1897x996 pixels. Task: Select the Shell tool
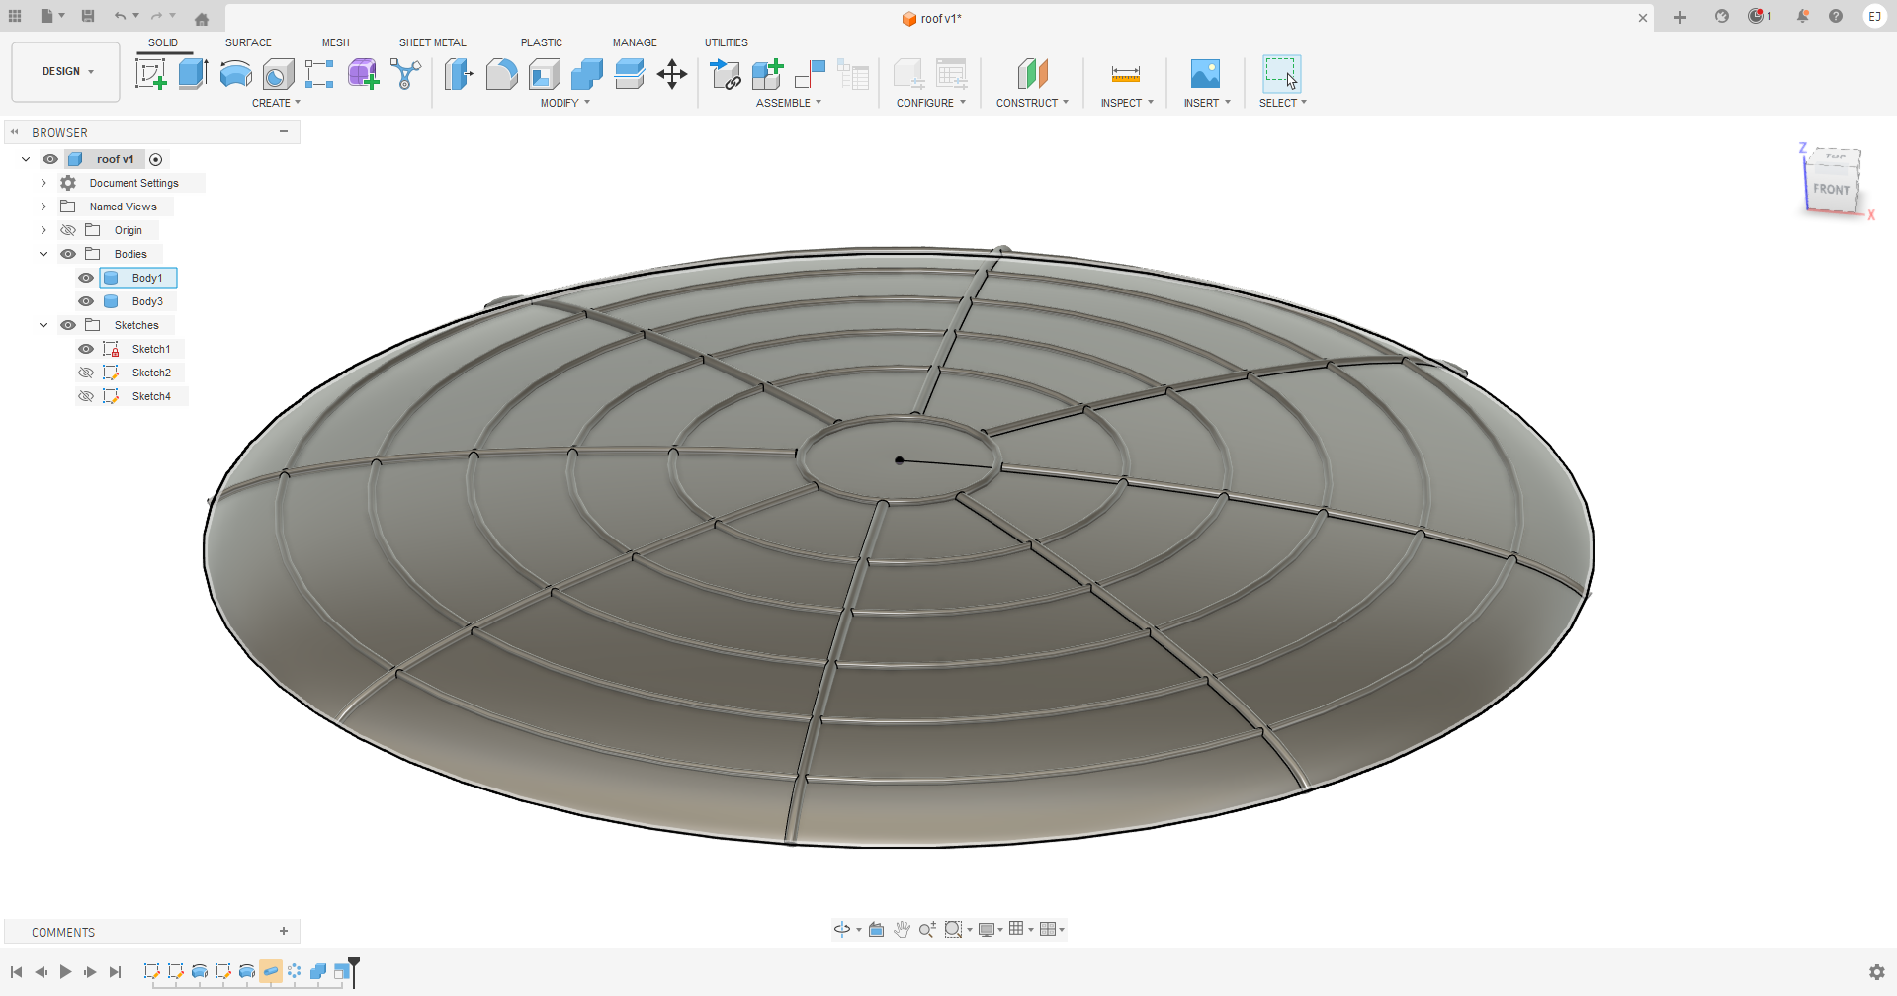pyautogui.click(x=544, y=74)
